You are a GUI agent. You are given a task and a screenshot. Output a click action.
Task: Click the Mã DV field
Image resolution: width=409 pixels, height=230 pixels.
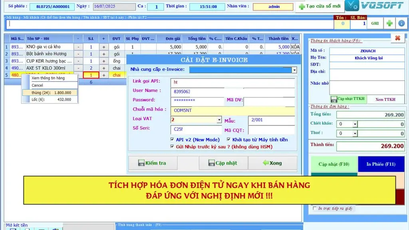click(x=269, y=101)
